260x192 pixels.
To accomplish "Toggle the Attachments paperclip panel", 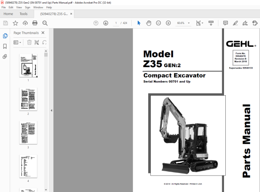I will pyautogui.click(x=5, y=56).
